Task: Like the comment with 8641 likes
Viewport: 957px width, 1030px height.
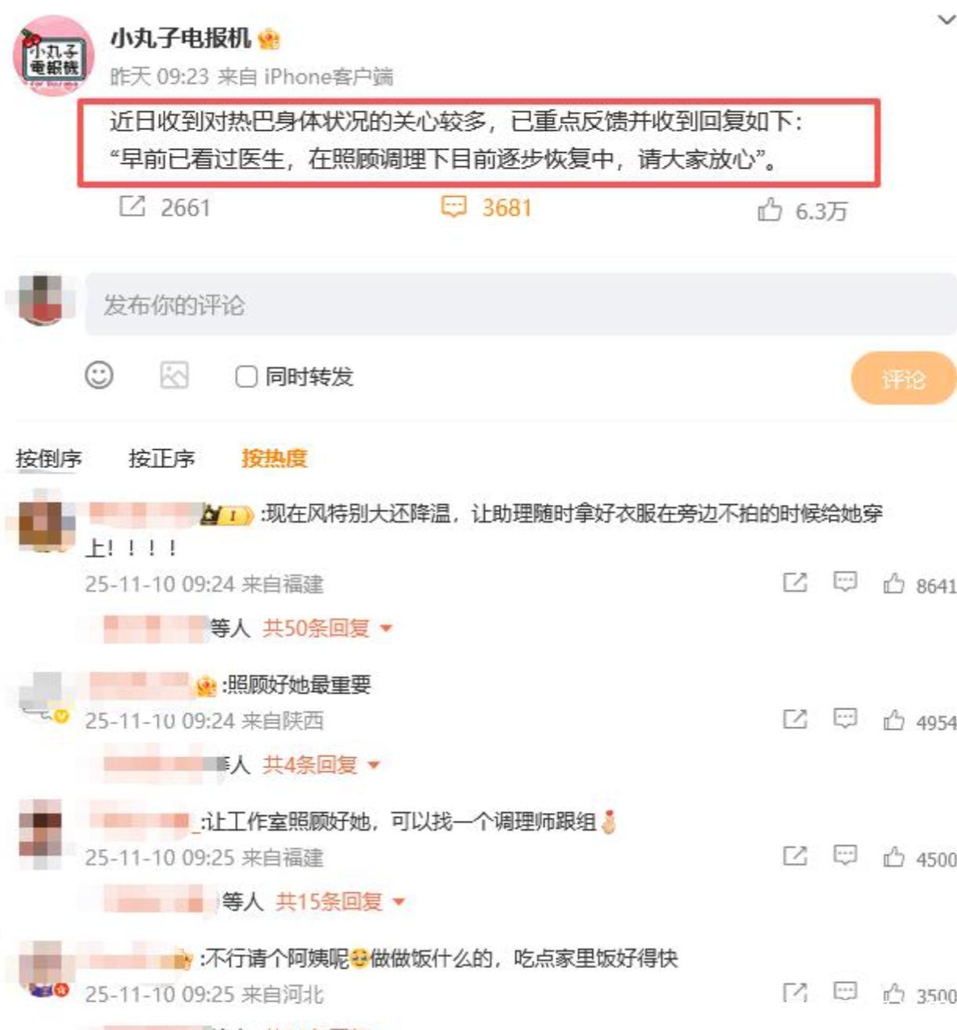Action: [894, 583]
